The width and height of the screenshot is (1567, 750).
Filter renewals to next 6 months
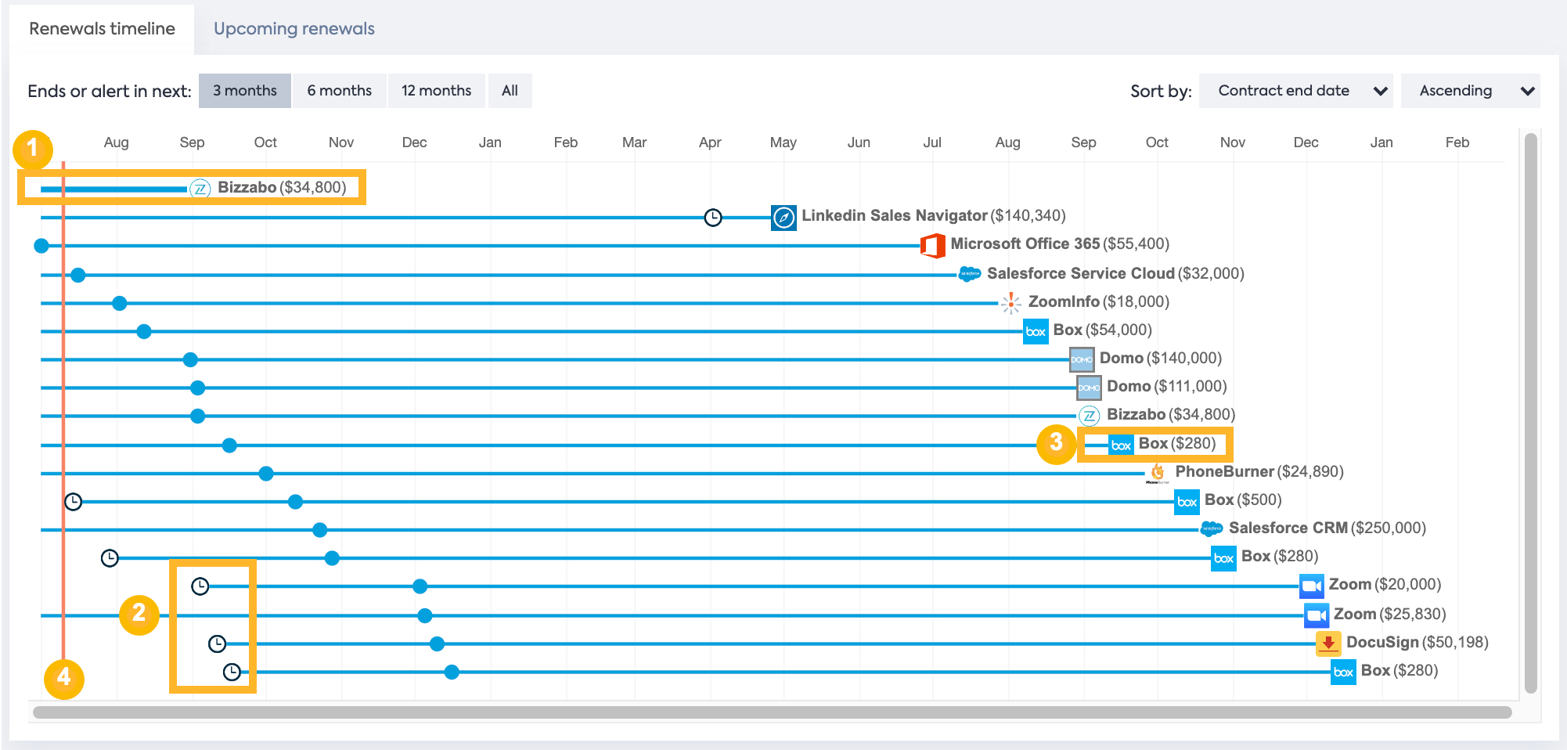point(340,91)
